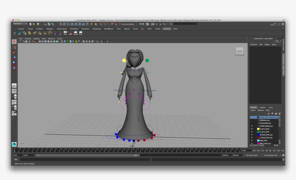This screenshot has width=296, height=180.
Task: Toggle smooth shade all blue cube icon
Action: click(x=65, y=41)
